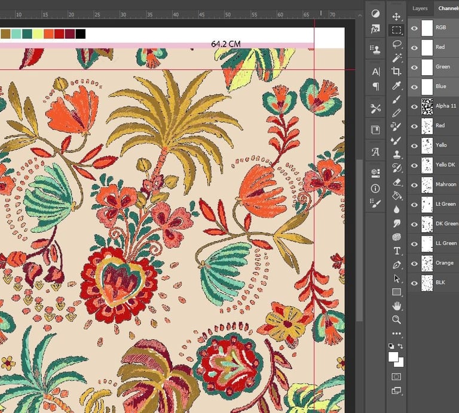This screenshot has height=413, width=459.
Task: Hide the Alpha 11 channel
Action: [x=414, y=107]
